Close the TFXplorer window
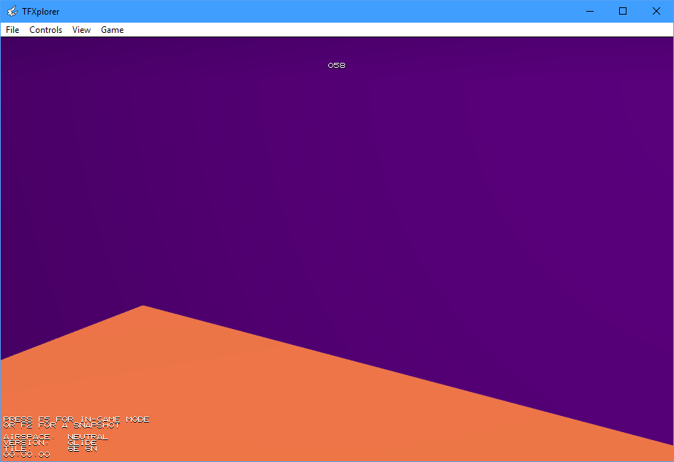The width and height of the screenshot is (674, 462). point(656,11)
